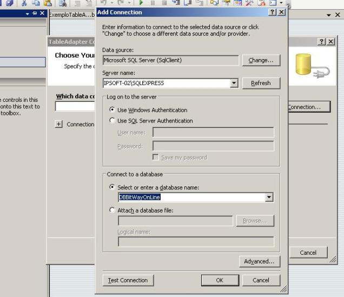Open the Start Page toolbar icon
The width and height of the screenshot is (344, 297).
[261, 3]
